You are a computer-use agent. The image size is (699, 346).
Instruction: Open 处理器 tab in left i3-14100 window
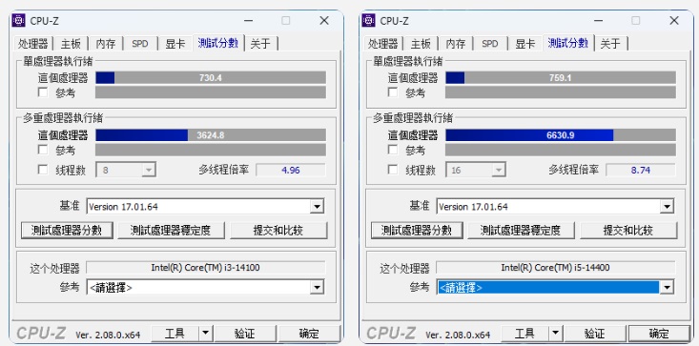(33, 44)
